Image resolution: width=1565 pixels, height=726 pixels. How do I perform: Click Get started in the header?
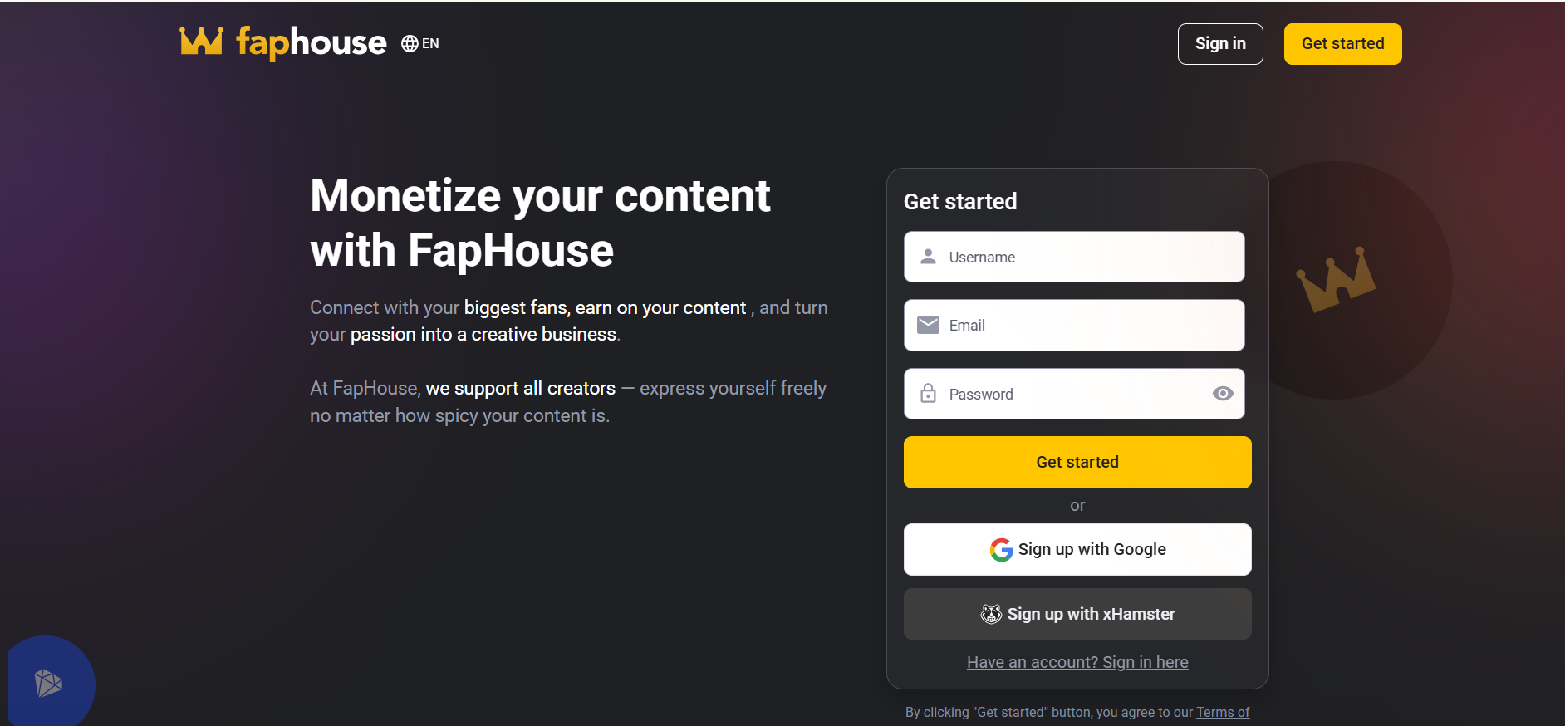point(1342,43)
